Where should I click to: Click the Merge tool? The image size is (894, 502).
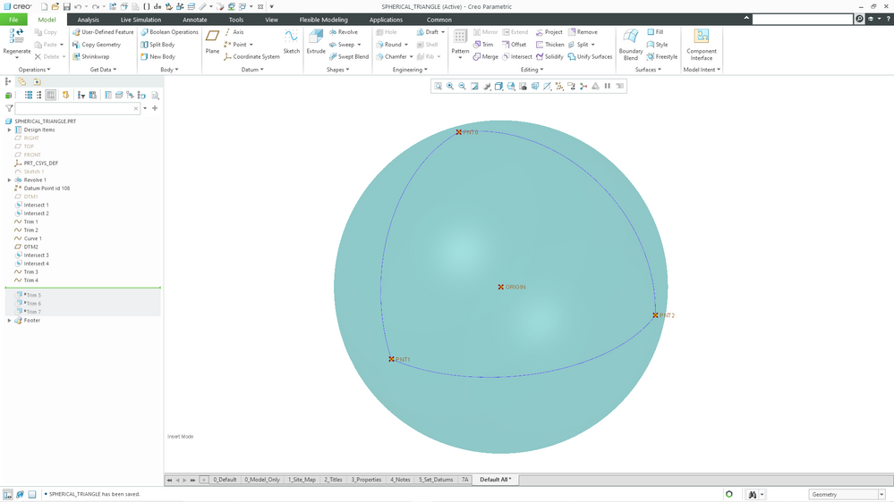point(485,57)
